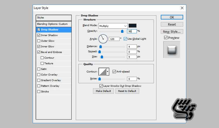219x128 pixels.
Task: Select Bevel and Emboss style
Action: click(51, 52)
